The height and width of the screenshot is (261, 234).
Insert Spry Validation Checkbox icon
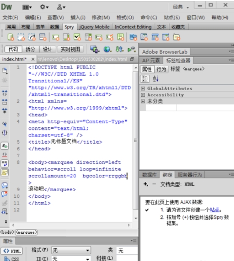click(x=77, y=37)
